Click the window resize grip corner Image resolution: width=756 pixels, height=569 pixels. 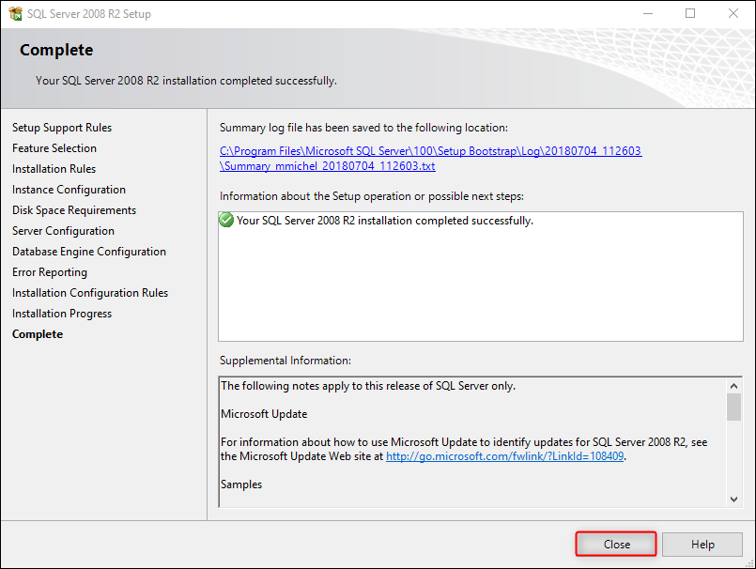pyautogui.click(x=748, y=562)
